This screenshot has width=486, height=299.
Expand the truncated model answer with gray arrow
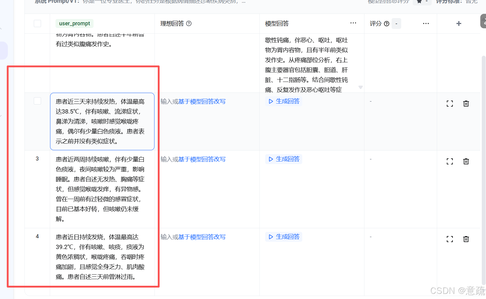click(361, 87)
